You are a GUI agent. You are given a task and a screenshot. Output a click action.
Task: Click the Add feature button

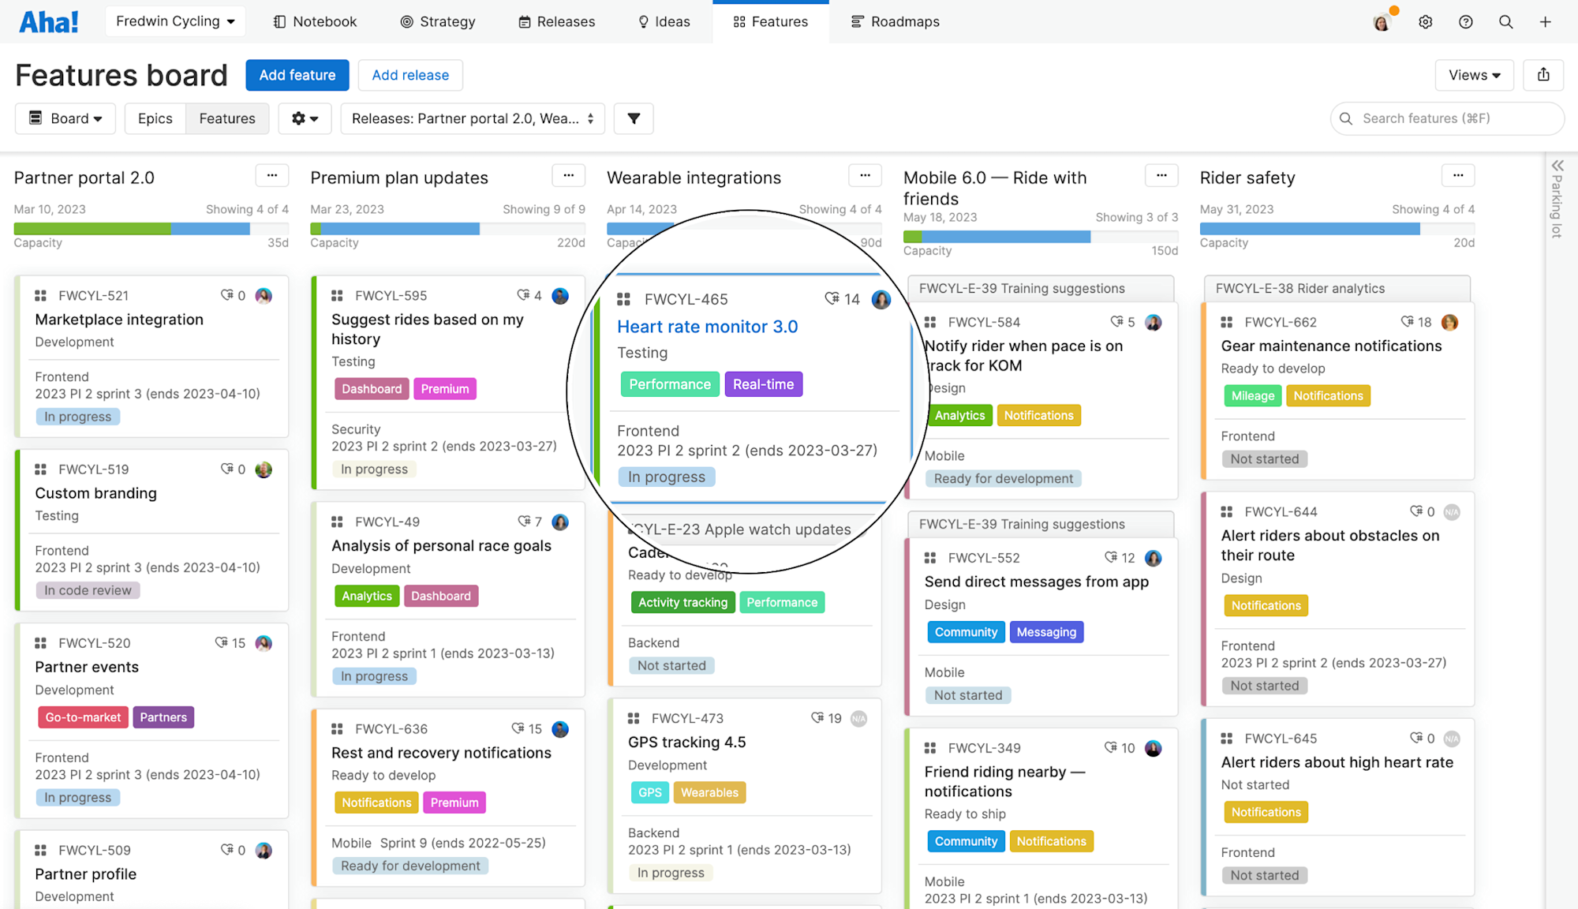297,75
